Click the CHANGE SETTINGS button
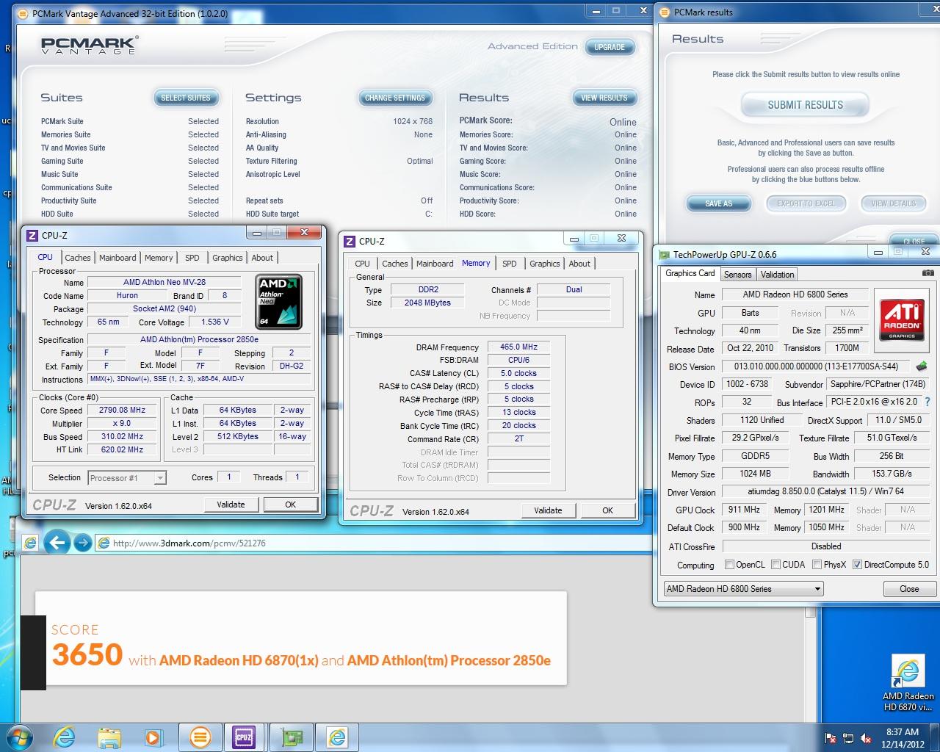This screenshot has width=940, height=752. (x=395, y=98)
